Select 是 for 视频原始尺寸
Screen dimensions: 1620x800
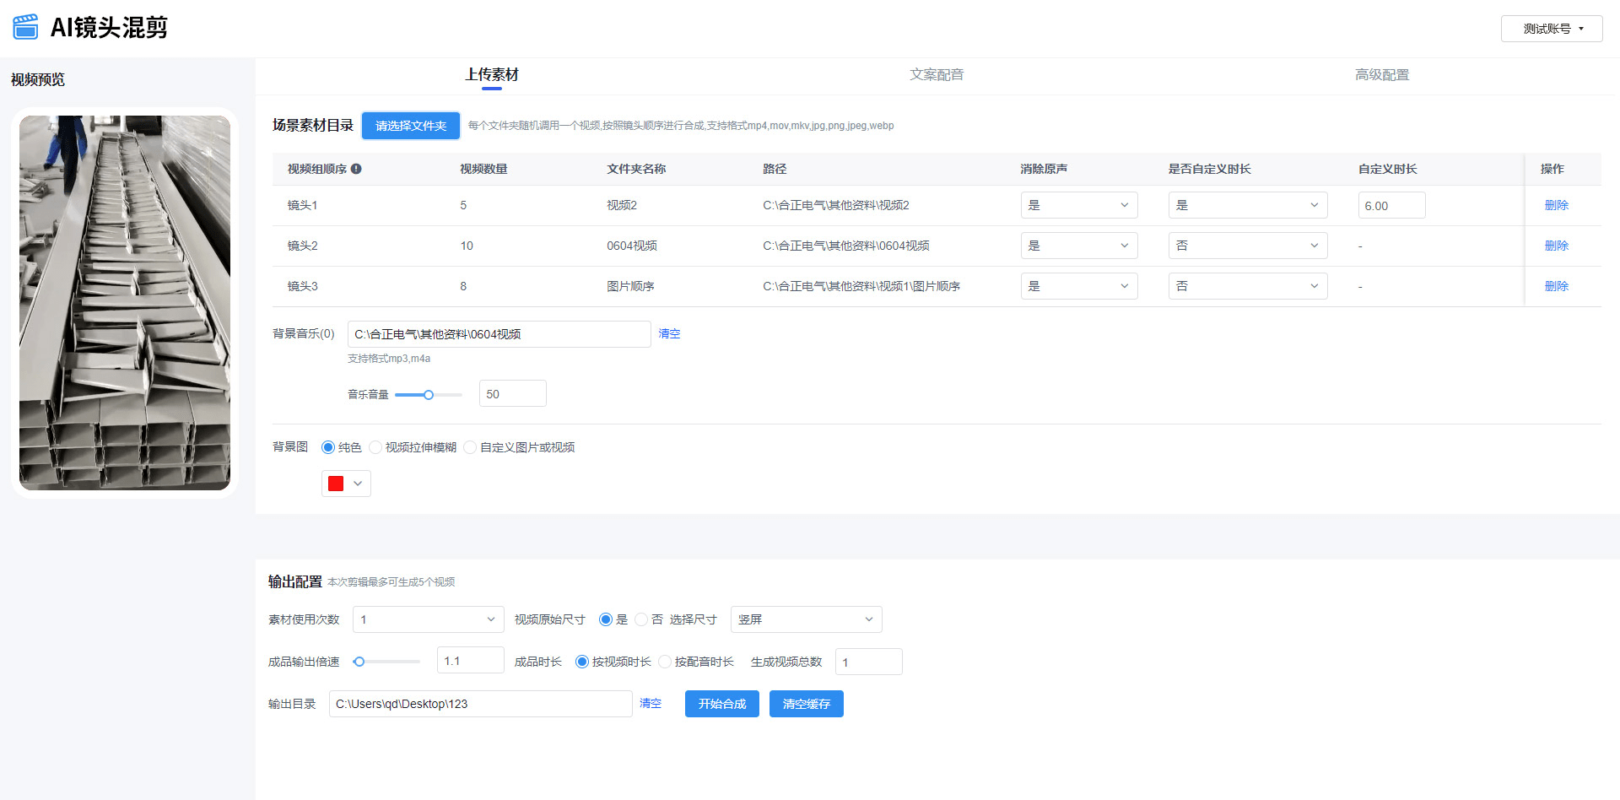coord(606,619)
